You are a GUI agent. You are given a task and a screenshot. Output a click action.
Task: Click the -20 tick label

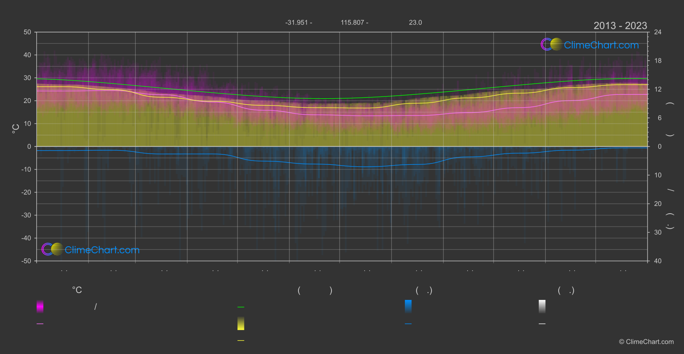26,192
